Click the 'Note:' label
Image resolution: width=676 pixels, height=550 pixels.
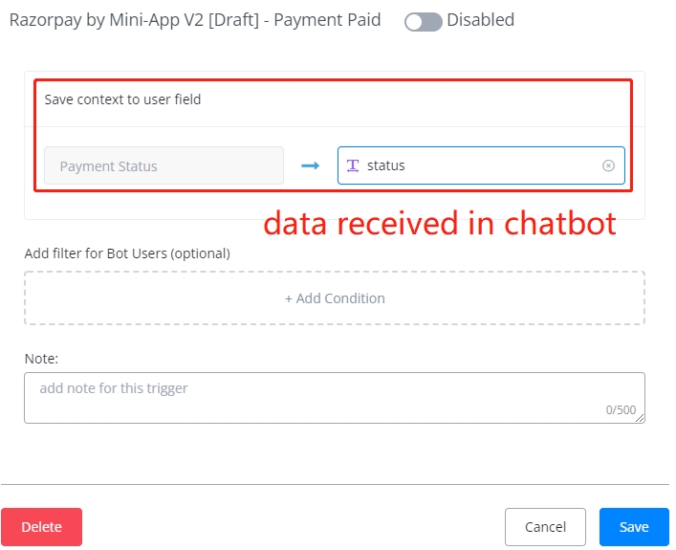[x=41, y=358]
